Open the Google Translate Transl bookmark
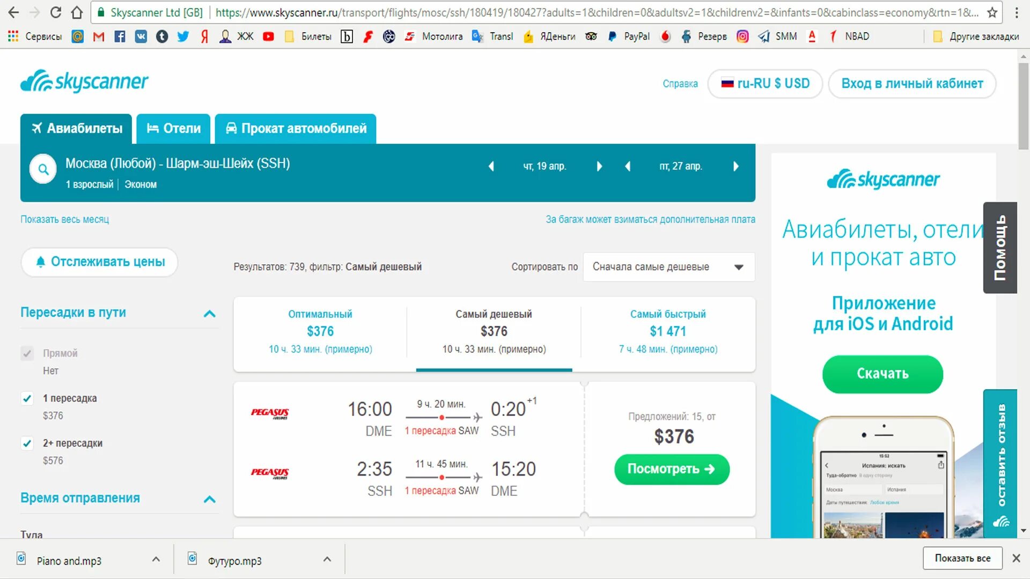The width and height of the screenshot is (1030, 579). coord(492,36)
